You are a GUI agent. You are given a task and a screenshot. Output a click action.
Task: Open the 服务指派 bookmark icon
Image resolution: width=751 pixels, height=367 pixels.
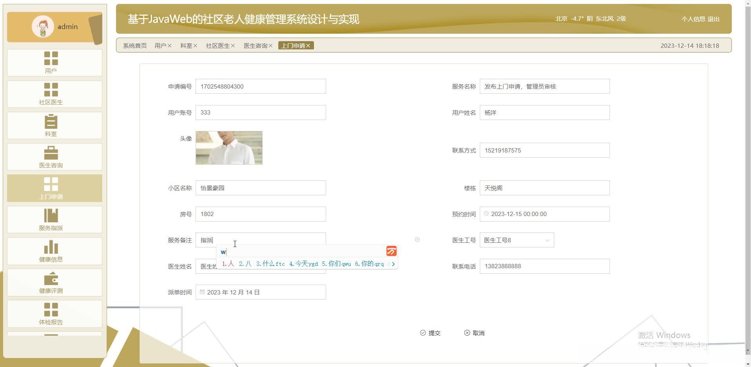pyautogui.click(x=51, y=215)
